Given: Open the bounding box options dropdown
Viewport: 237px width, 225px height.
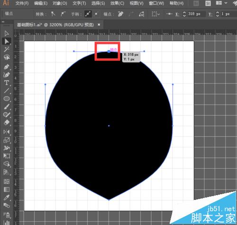Looking at the screenshot, I should click(156, 14).
